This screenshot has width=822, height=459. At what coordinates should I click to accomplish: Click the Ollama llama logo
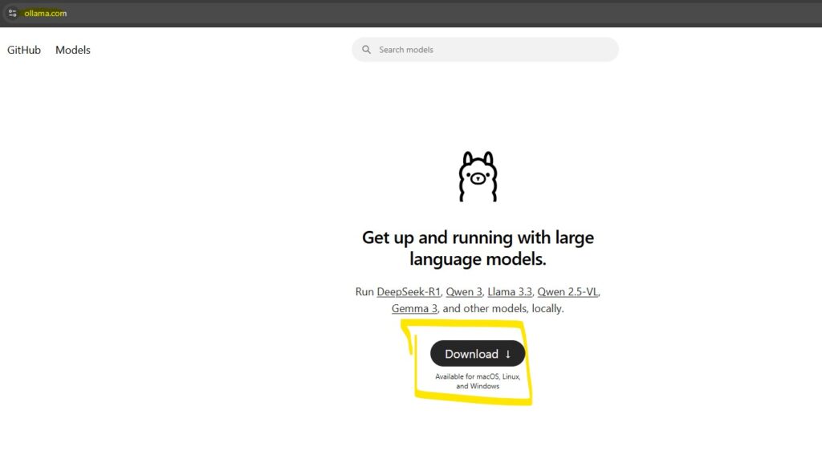pos(478,177)
